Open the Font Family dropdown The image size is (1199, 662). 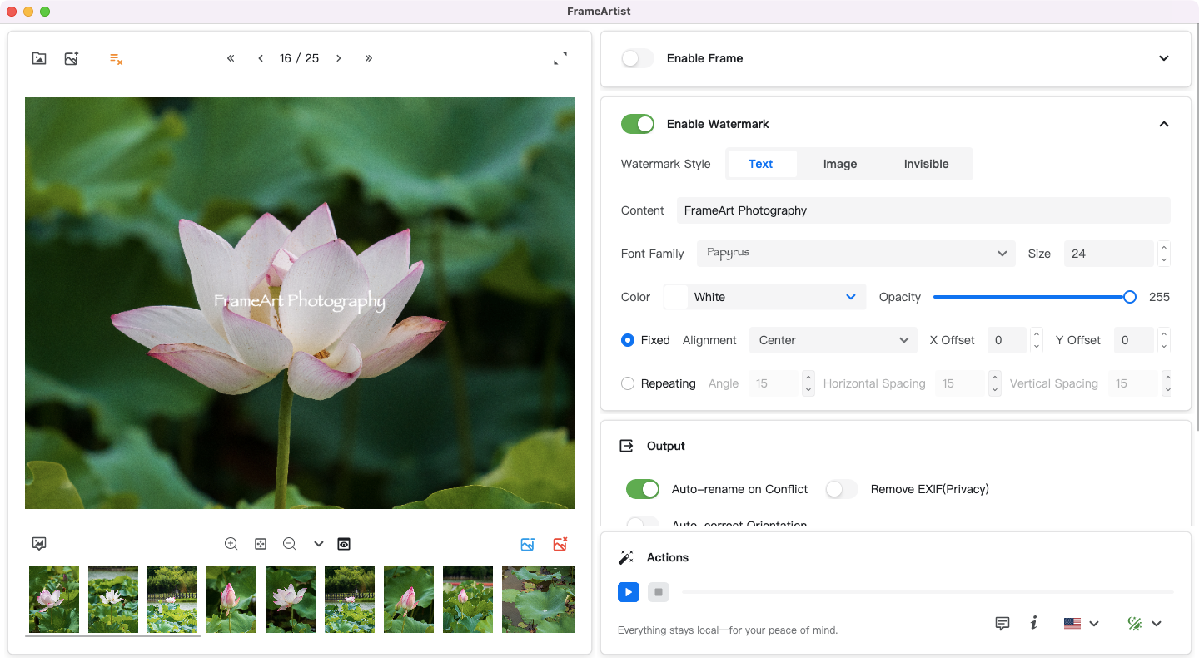coord(856,254)
